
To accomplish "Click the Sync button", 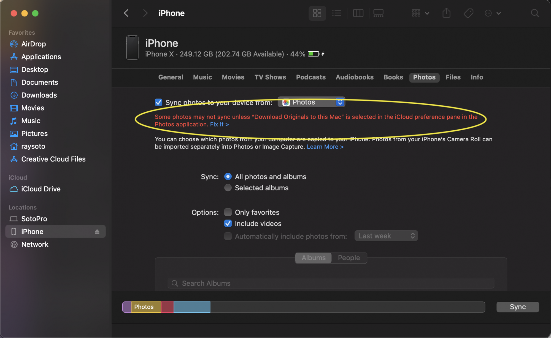I will [517, 307].
